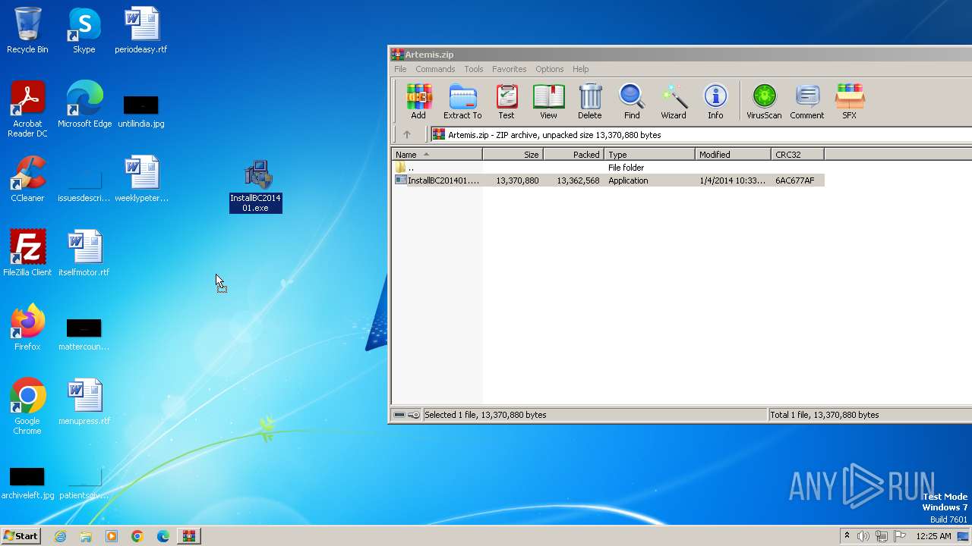The image size is (972, 546).
Task: Select Google Chrome desktop shortcut
Action: point(27,406)
